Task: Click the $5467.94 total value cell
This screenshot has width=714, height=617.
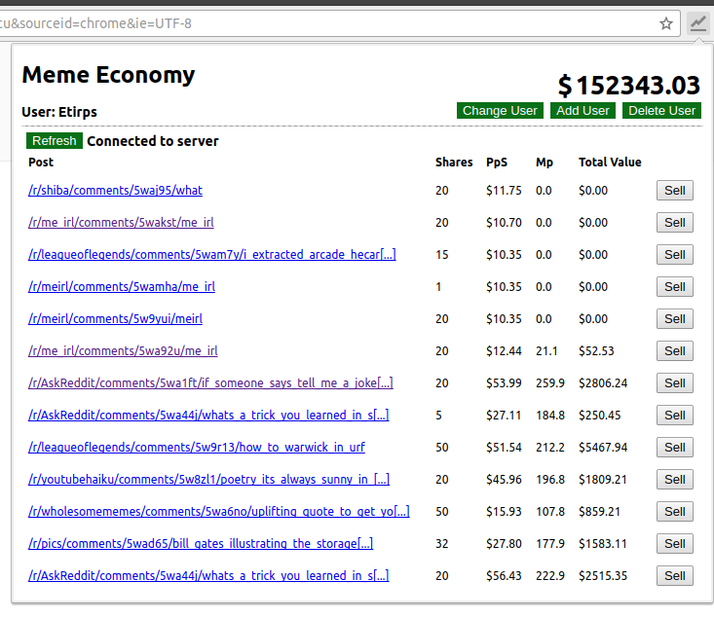Action: tap(603, 448)
